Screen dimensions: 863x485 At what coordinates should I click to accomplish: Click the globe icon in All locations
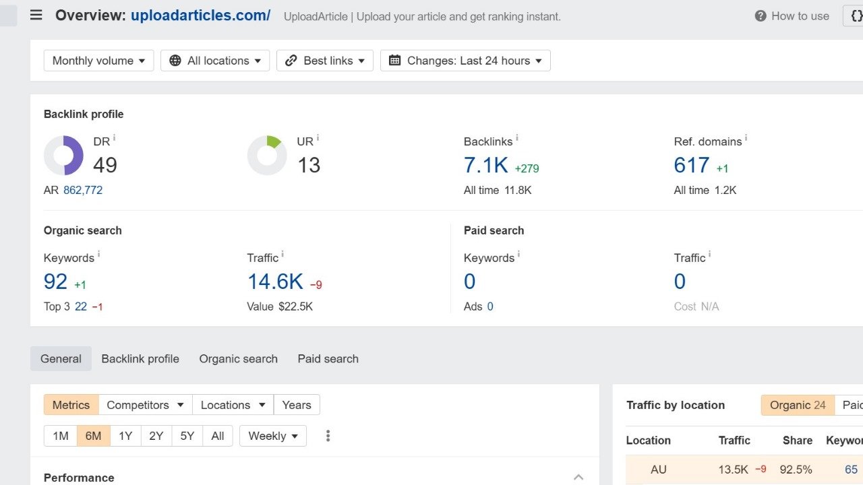(x=175, y=61)
